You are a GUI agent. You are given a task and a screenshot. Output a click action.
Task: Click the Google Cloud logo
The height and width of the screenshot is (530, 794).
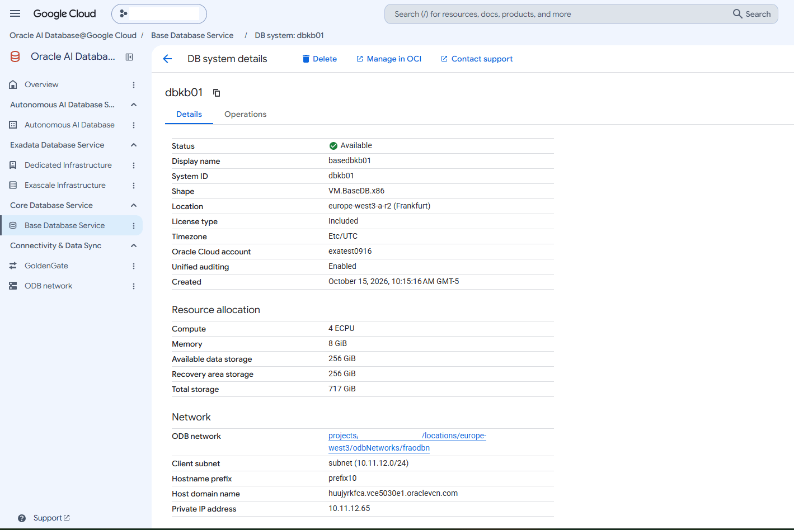point(64,13)
